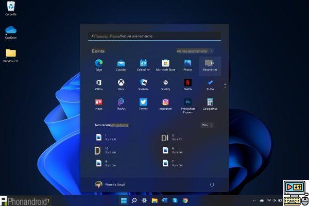The width and height of the screenshot is (309, 206).
Task: Launch Word from the taskbar
Action: click(165, 200)
